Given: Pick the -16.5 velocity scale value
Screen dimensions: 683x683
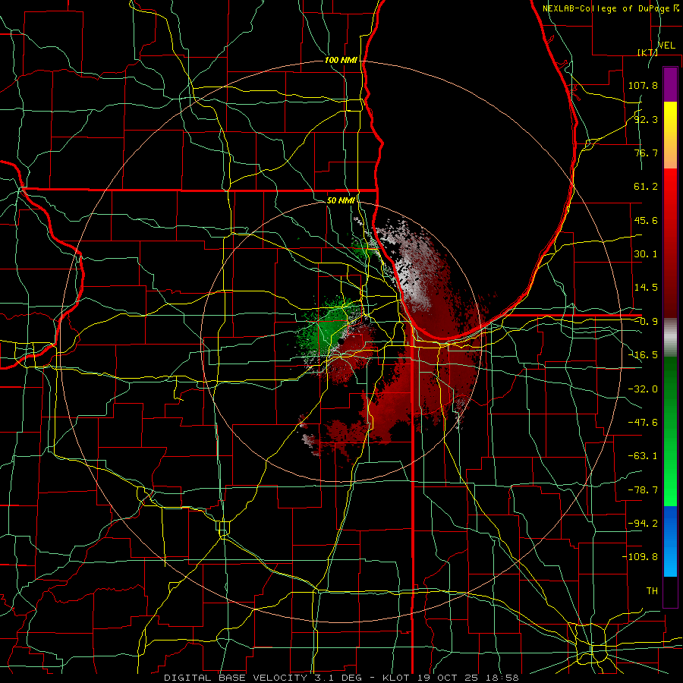Looking at the screenshot, I should point(643,355).
